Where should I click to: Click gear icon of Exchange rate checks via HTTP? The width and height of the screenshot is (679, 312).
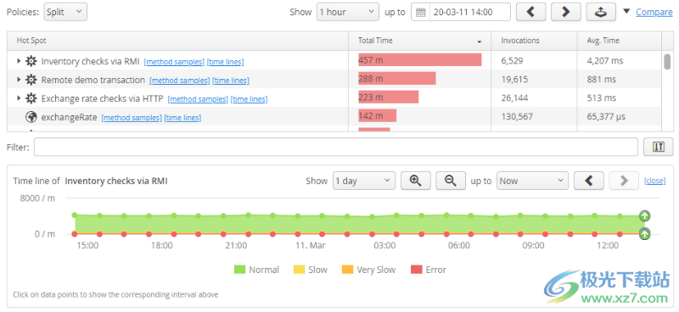click(31, 98)
